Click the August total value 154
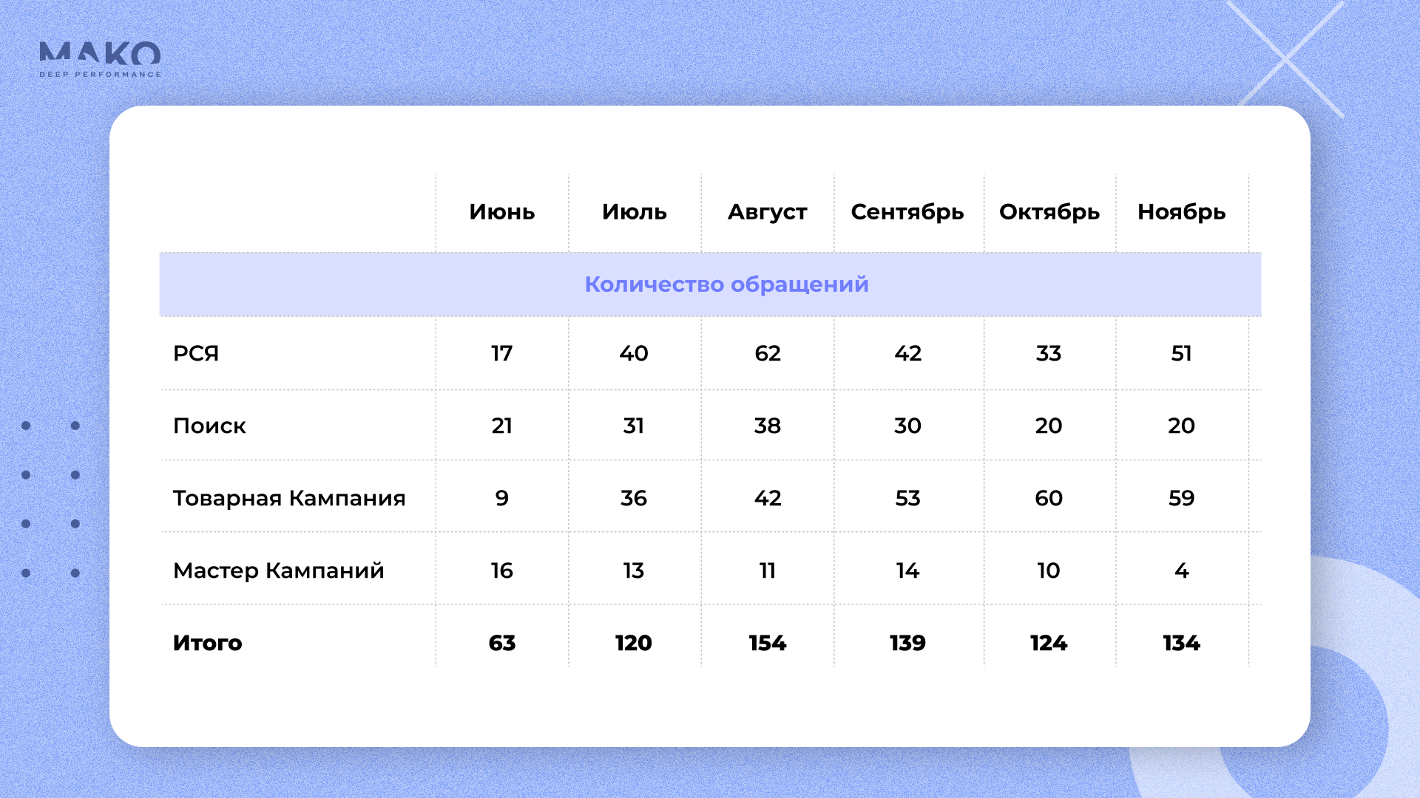The width and height of the screenshot is (1420, 798). pos(767,643)
